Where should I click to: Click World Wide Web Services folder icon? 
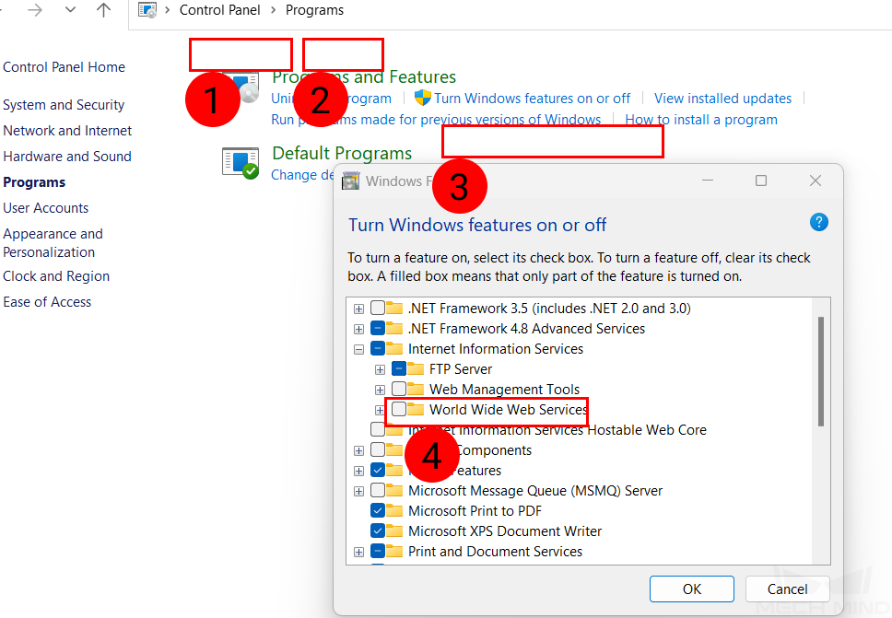pos(416,409)
